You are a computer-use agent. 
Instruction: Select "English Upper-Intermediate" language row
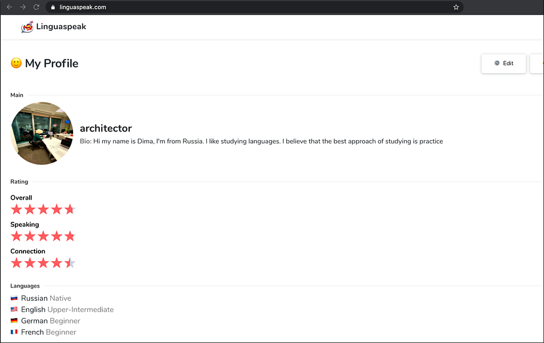click(62, 309)
